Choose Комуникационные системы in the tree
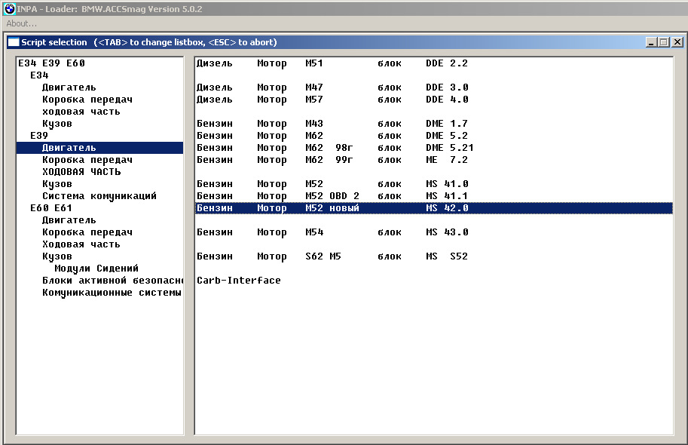This screenshot has width=688, height=445. pos(112,293)
